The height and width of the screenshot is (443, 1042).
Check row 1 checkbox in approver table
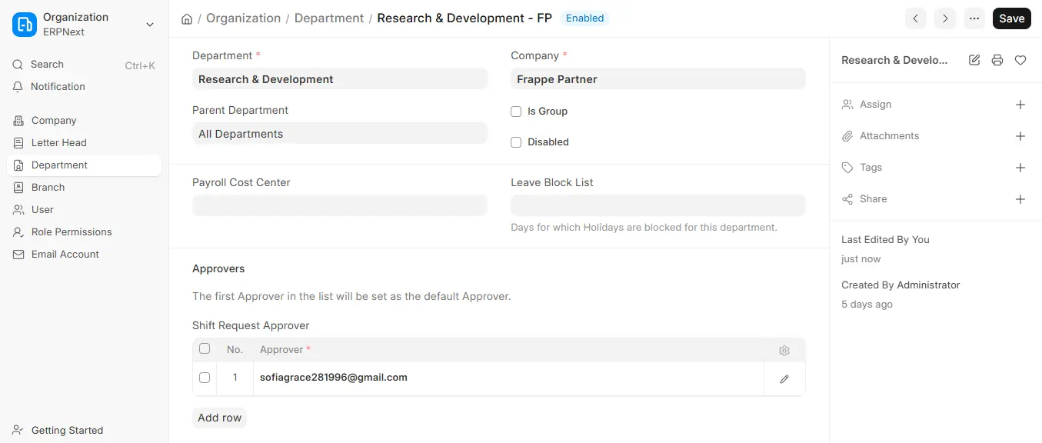coord(205,378)
